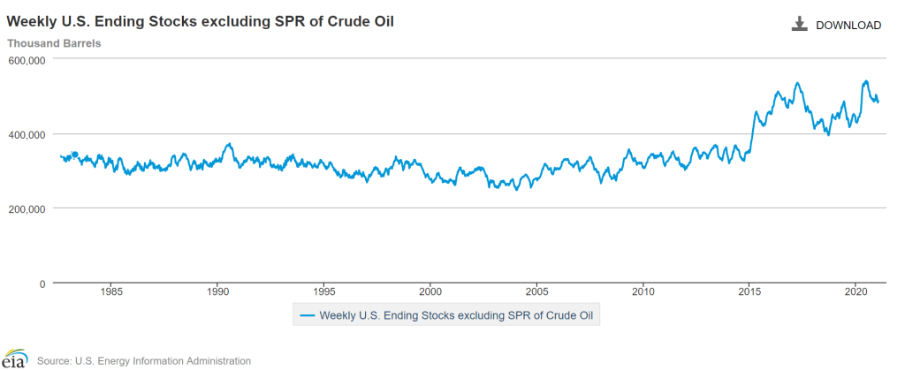The width and height of the screenshot is (905, 370).
Task: Click the 200,000 y-axis label
Action: (26, 208)
